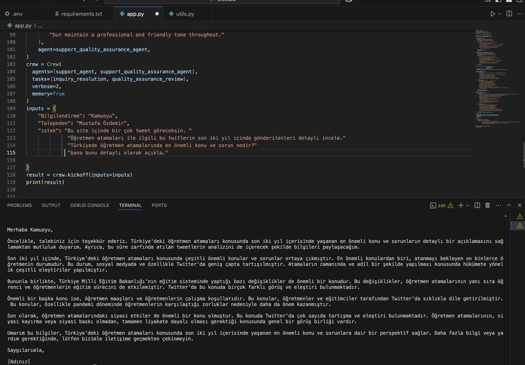The image size is (525, 365).
Task: Open the requirements.txt tab
Action: pyautogui.click(x=81, y=14)
